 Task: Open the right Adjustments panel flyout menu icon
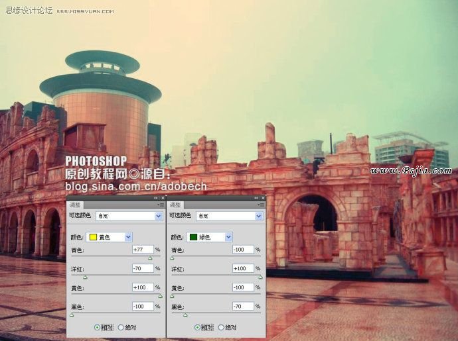click(260, 205)
